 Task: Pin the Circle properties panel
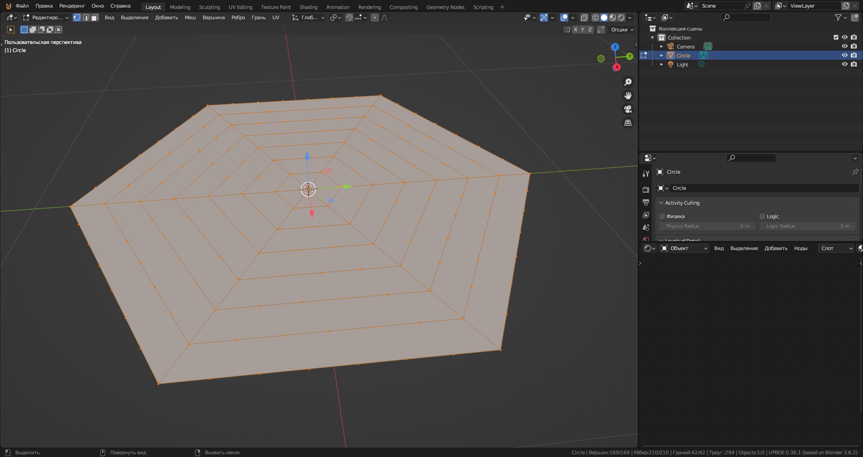click(x=855, y=172)
